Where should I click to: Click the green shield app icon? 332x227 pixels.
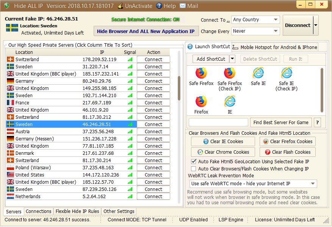[x=6, y=6]
